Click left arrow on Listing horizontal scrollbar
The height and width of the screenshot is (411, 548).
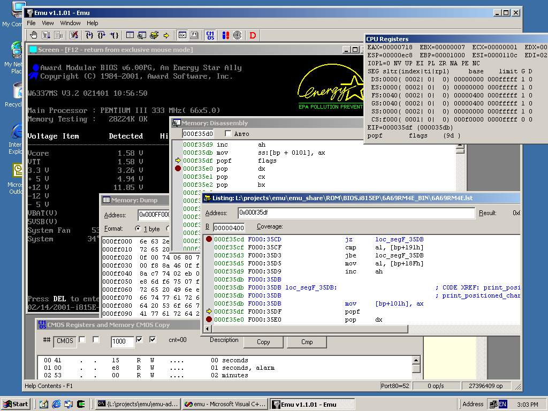208,329
